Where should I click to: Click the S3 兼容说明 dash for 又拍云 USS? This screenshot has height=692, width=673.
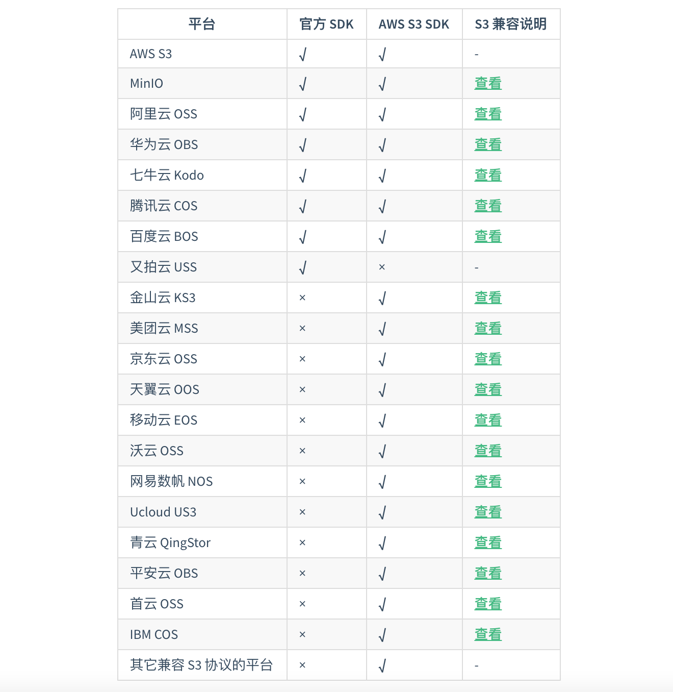tap(477, 267)
